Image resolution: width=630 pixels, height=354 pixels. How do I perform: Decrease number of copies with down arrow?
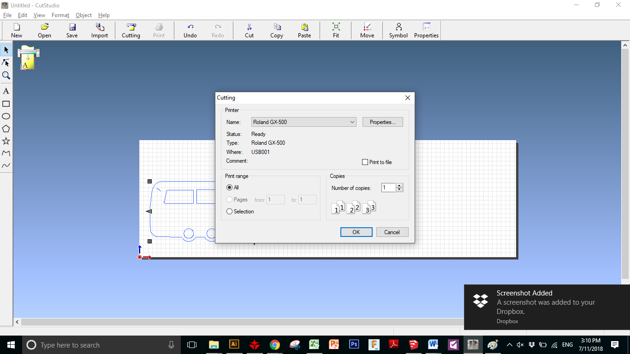[x=399, y=189]
